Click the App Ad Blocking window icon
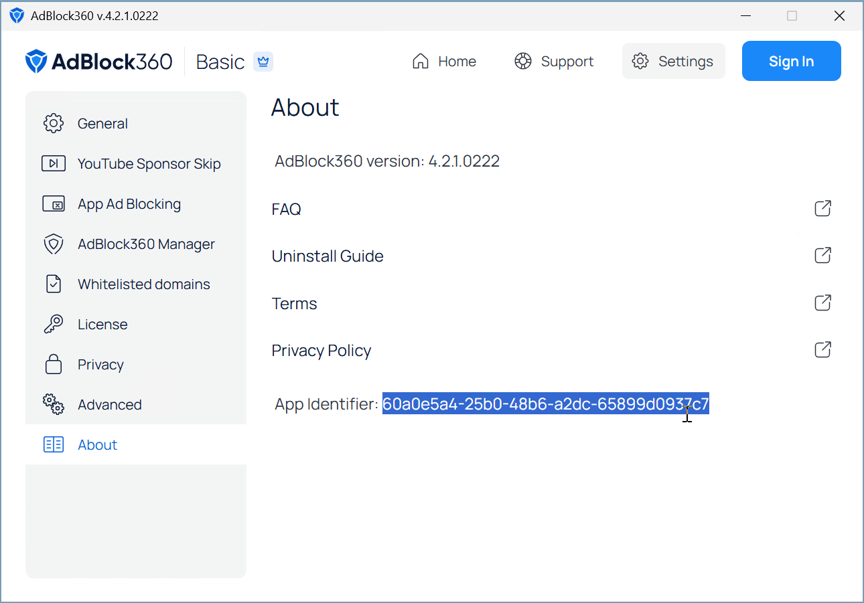This screenshot has height=603, width=864. pos(54,203)
